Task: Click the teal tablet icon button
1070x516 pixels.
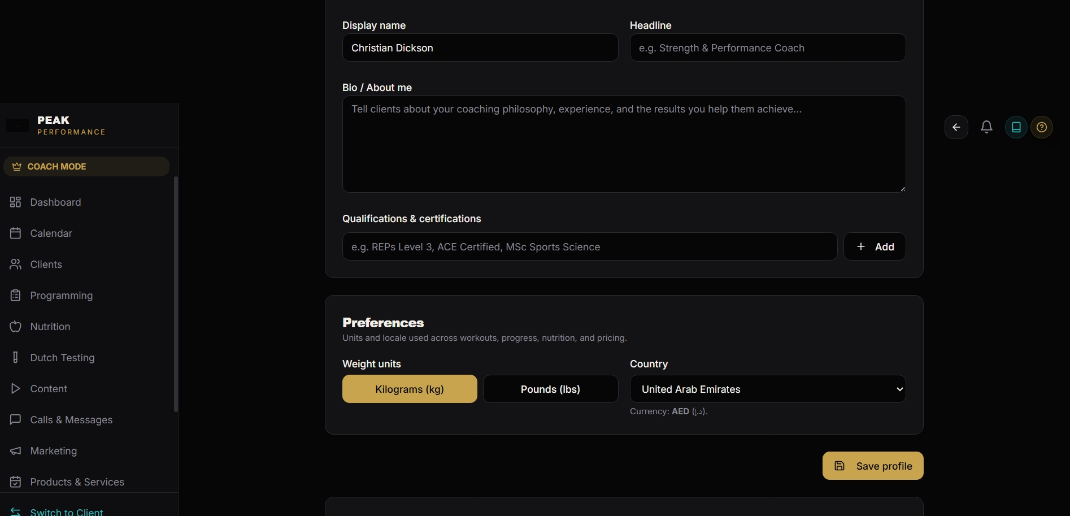Action: pyautogui.click(x=1016, y=127)
